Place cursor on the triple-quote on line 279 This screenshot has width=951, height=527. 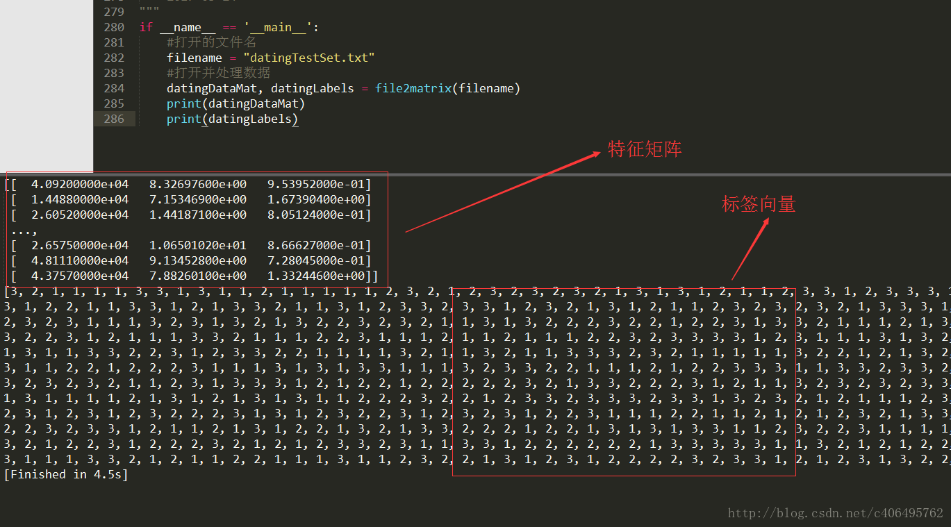[149, 10]
